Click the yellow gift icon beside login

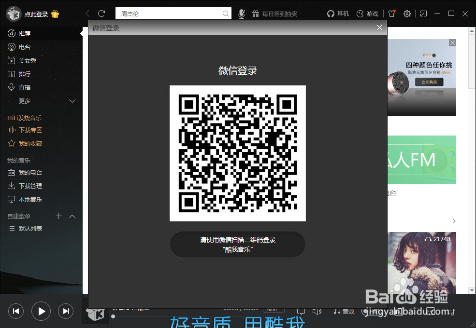(x=55, y=14)
